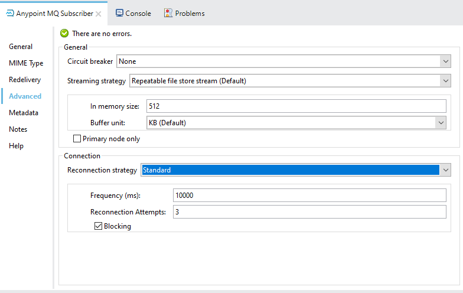Expand the Streaming strategy dropdown
The image size is (463, 293).
[445, 81]
